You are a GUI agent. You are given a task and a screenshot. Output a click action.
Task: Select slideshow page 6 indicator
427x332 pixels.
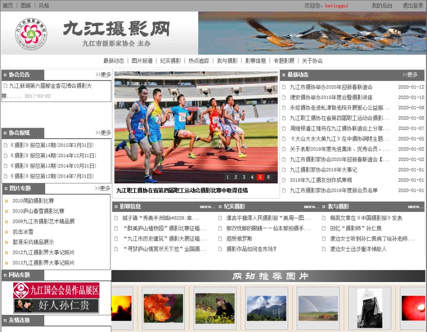click(x=269, y=177)
